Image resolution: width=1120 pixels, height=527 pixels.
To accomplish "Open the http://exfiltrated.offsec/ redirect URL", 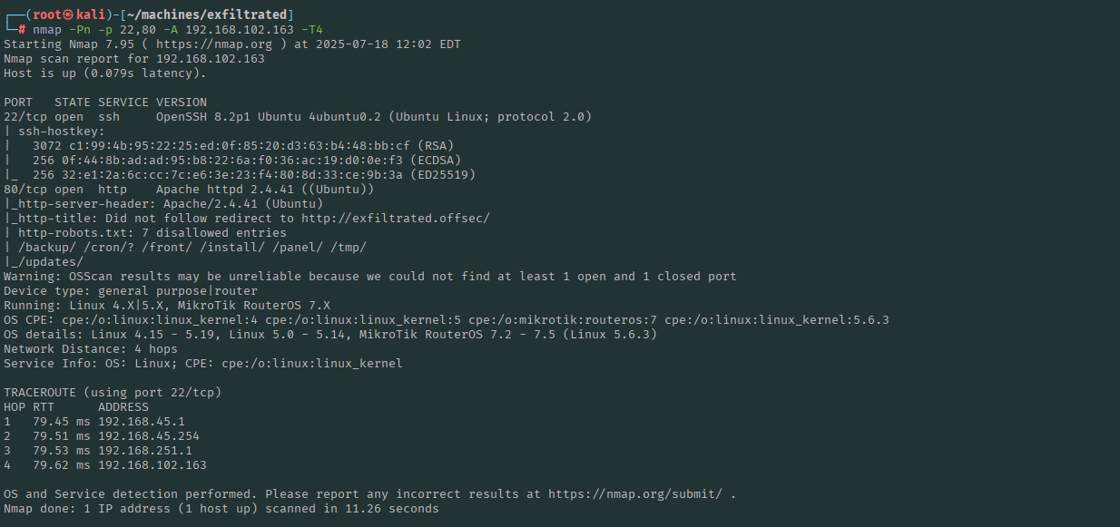I will (x=396, y=218).
